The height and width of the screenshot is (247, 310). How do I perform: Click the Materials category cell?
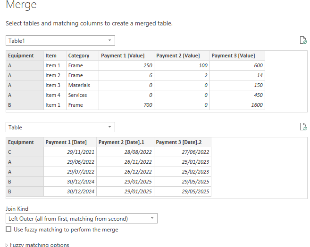click(83, 85)
